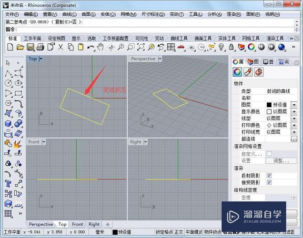Select the Circle tool
The image size is (303, 238).
[8, 83]
